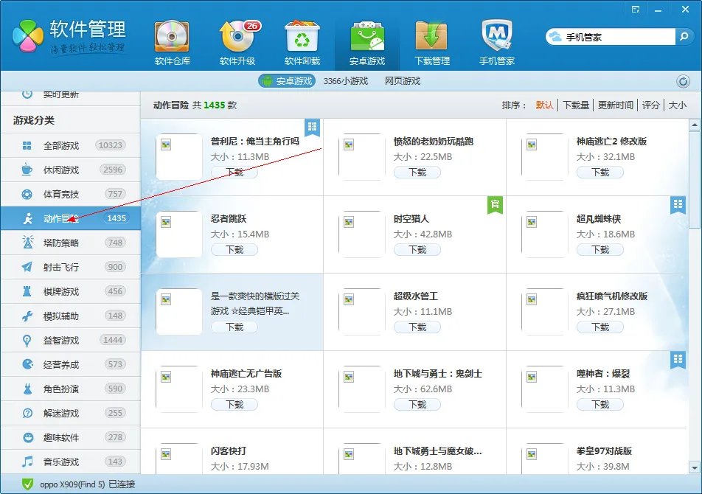This screenshot has height=494, width=702.
Task: Download 神庙逃亡2 修改版
Action: tap(600, 173)
